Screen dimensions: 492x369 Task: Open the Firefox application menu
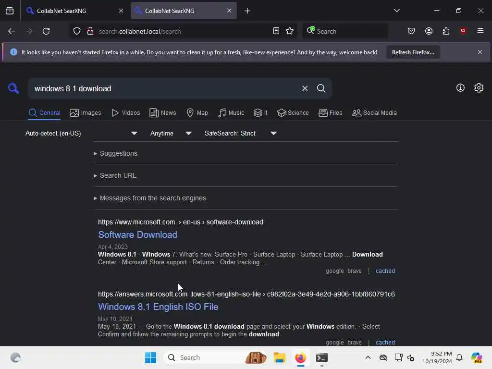coord(480,31)
